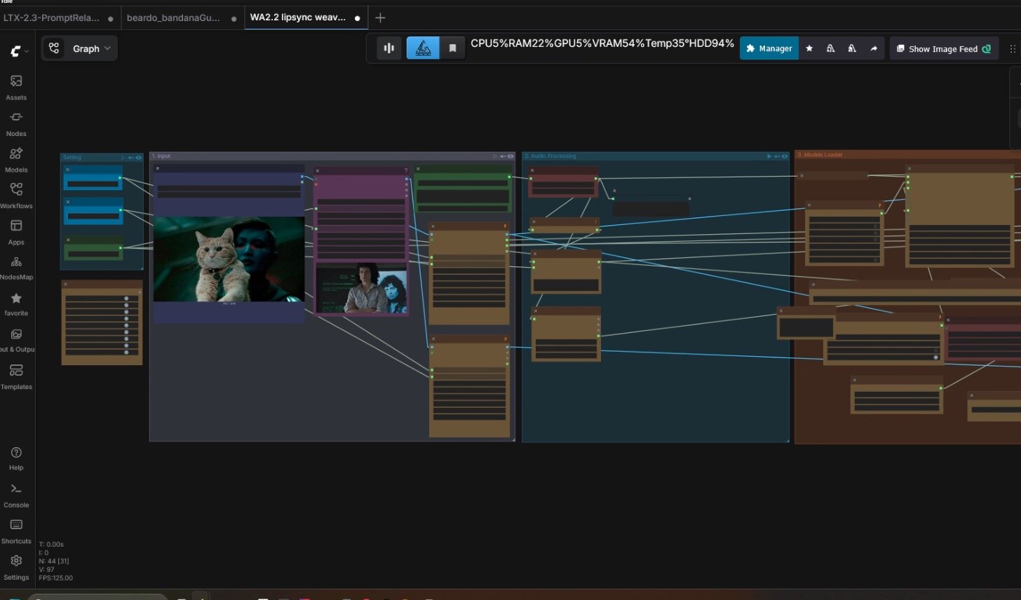1021x600 pixels.
Task: Click the drag handle dots in top toolbar
Action: 1012,49
